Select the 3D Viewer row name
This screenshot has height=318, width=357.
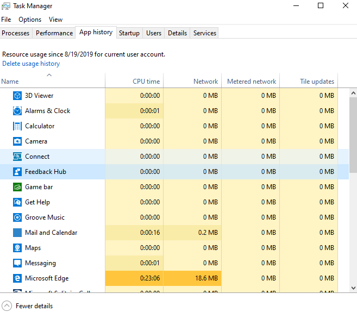pyautogui.click(x=39, y=96)
